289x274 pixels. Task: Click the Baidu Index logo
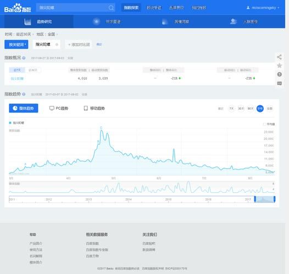point(18,8)
